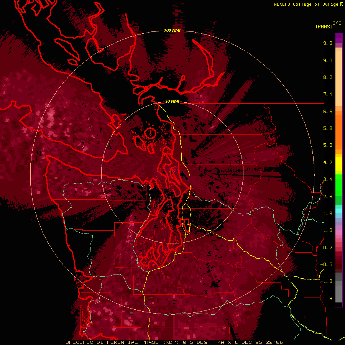Click the 5.0 legend value
This screenshot has height=345, width=345.
(x=328, y=145)
